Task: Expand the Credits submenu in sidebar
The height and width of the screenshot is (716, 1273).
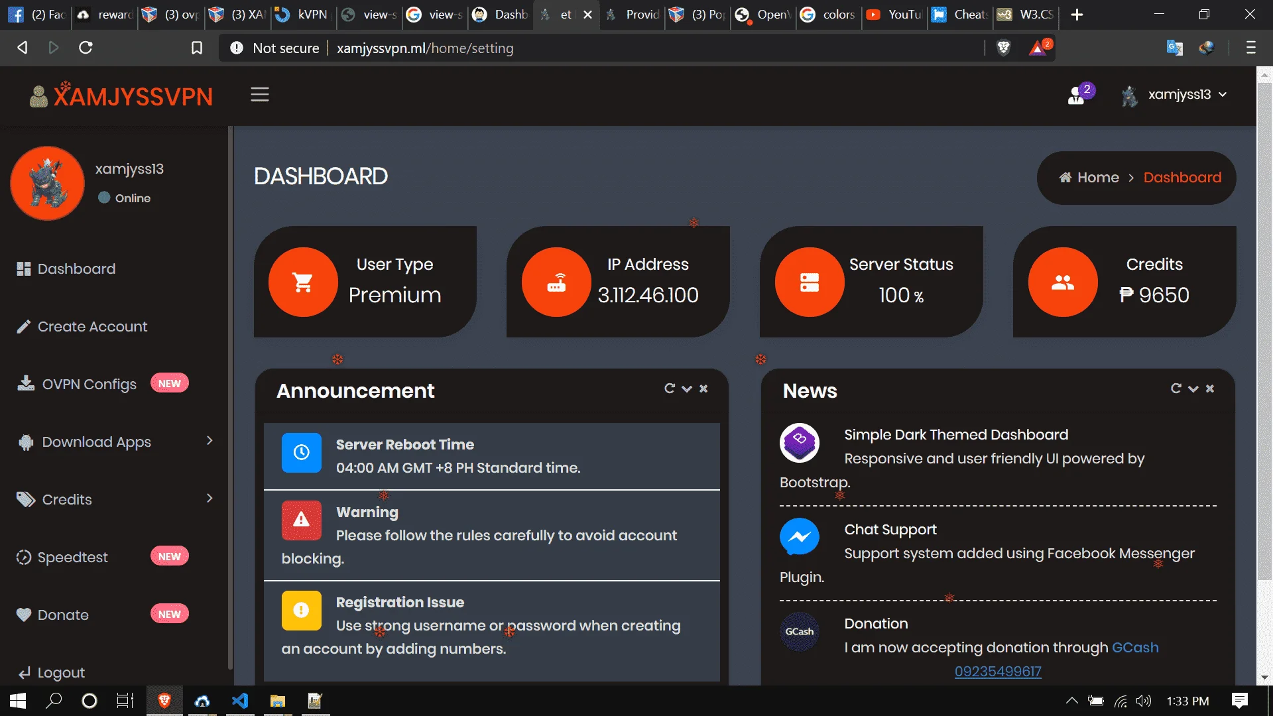Action: click(x=115, y=499)
